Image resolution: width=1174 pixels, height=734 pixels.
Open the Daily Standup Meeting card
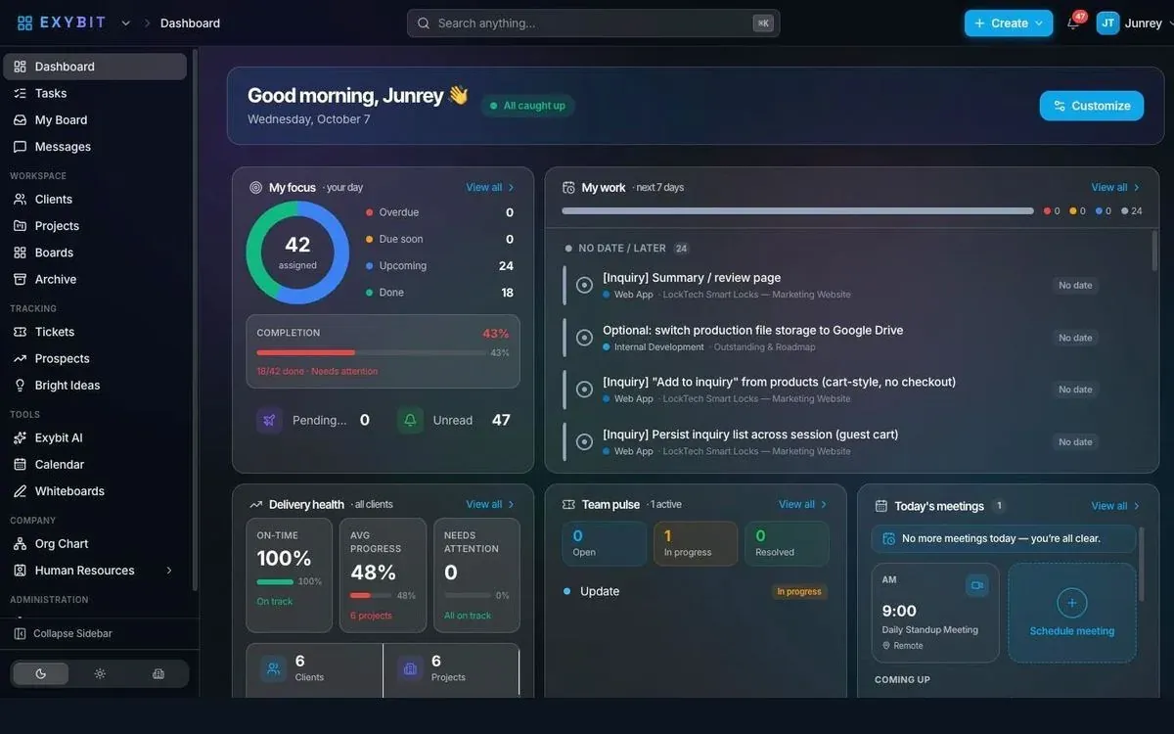[x=935, y=613]
